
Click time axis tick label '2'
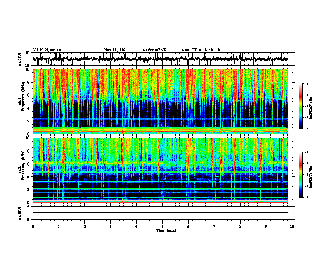coord(85,227)
